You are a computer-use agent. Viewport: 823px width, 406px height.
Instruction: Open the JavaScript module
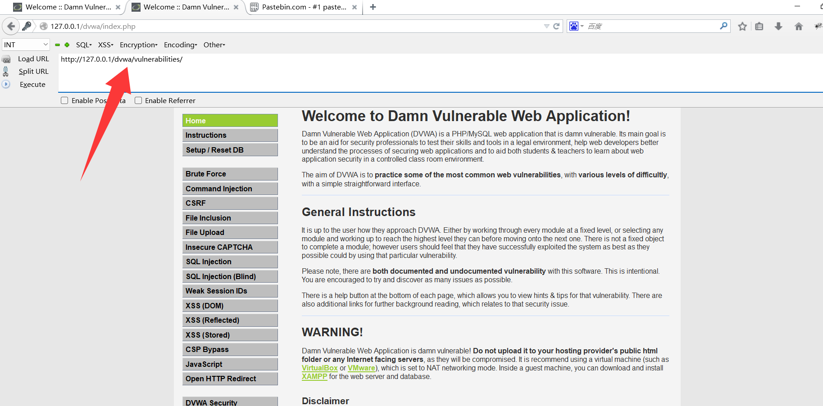click(230, 364)
